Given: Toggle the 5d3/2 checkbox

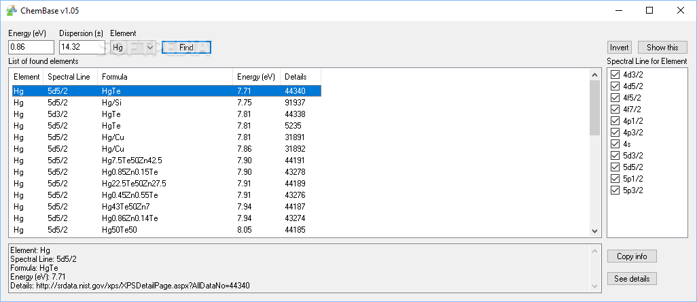Looking at the screenshot, I should tap(615, 155).
